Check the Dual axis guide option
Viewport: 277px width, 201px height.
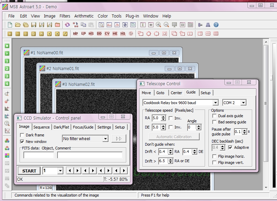[x=215, y=116]
